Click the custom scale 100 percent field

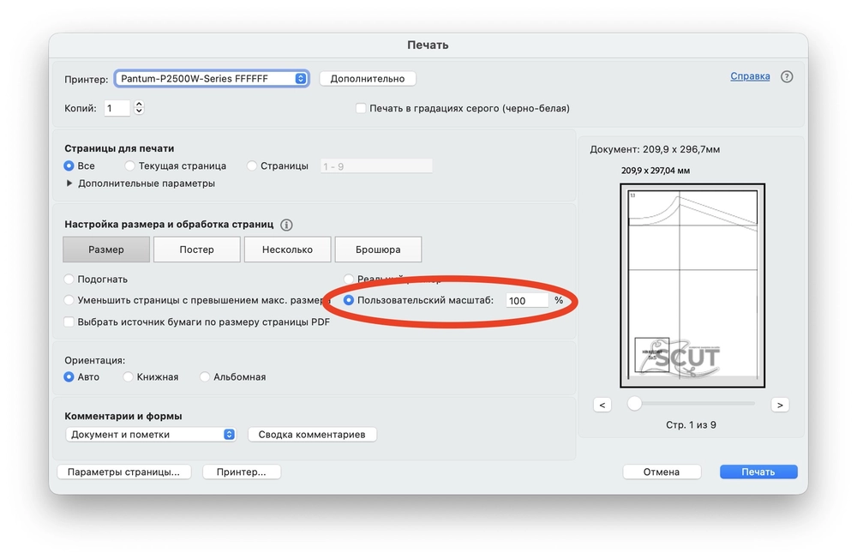point(527,300)
